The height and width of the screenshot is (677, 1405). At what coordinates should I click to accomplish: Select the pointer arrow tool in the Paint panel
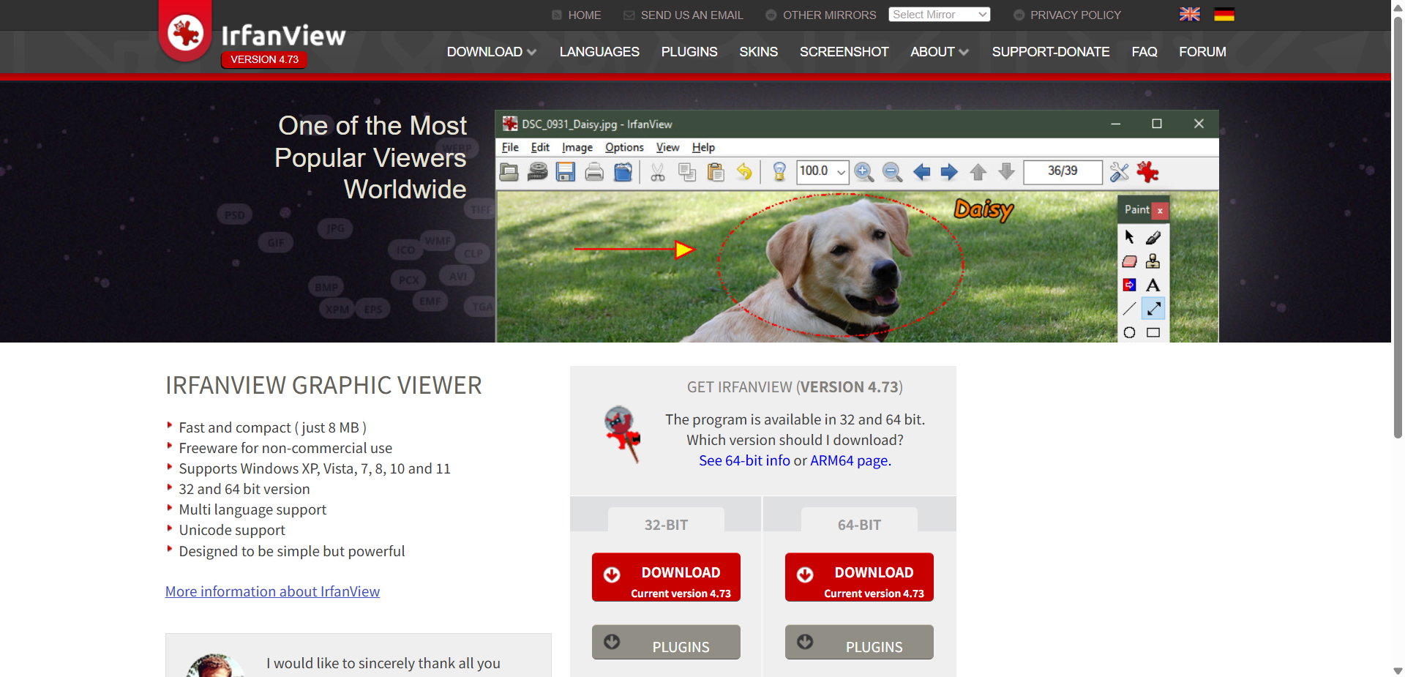click(1130, 237)
